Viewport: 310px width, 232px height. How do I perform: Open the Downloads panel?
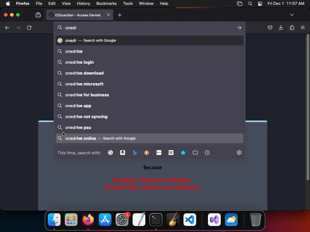(x=281, y=27)
